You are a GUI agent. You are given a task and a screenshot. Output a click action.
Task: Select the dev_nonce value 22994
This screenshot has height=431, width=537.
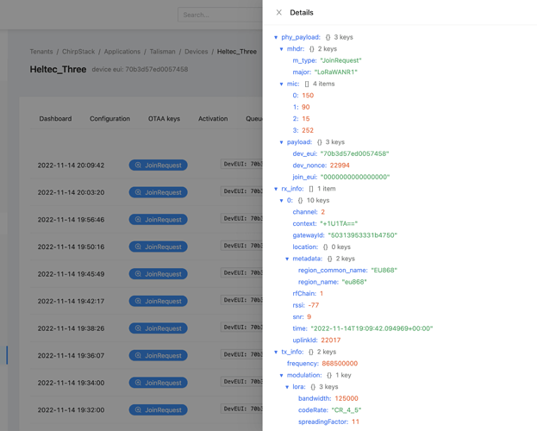[x=340, y=166]
